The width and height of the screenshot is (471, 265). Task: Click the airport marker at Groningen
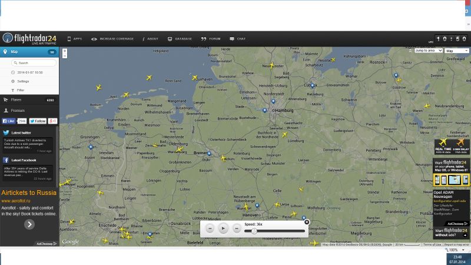(91, 147)
